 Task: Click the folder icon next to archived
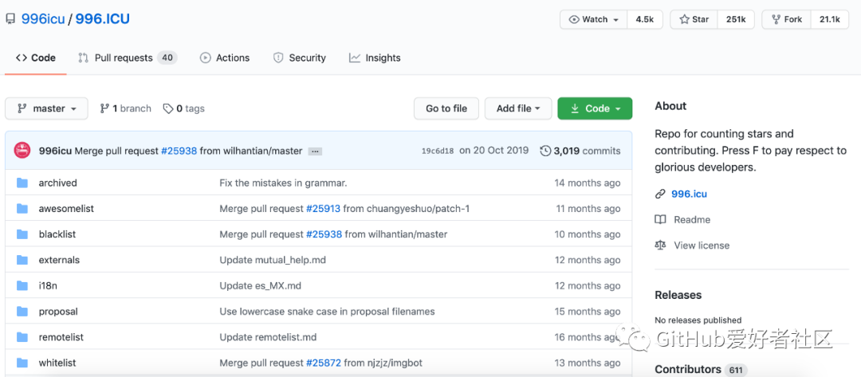click(22, 183)
